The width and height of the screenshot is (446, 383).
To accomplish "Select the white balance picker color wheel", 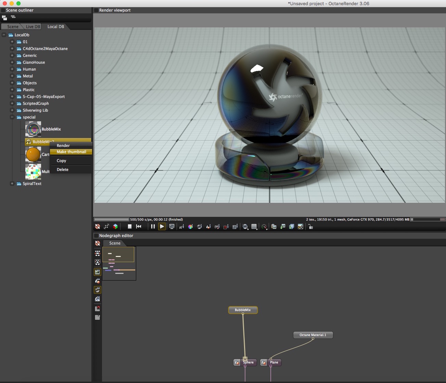I will 190,226.
